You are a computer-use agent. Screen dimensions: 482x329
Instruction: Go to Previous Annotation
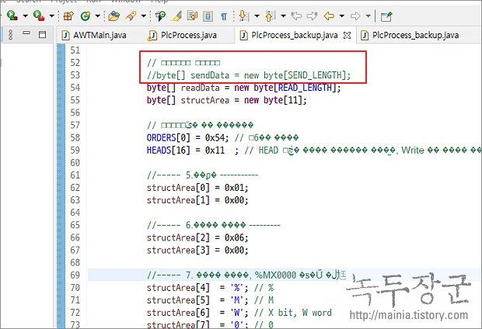point(270,16)
